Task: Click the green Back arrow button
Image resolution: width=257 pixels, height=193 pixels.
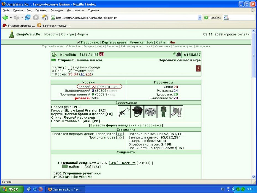Action: (x=5, y=17)
